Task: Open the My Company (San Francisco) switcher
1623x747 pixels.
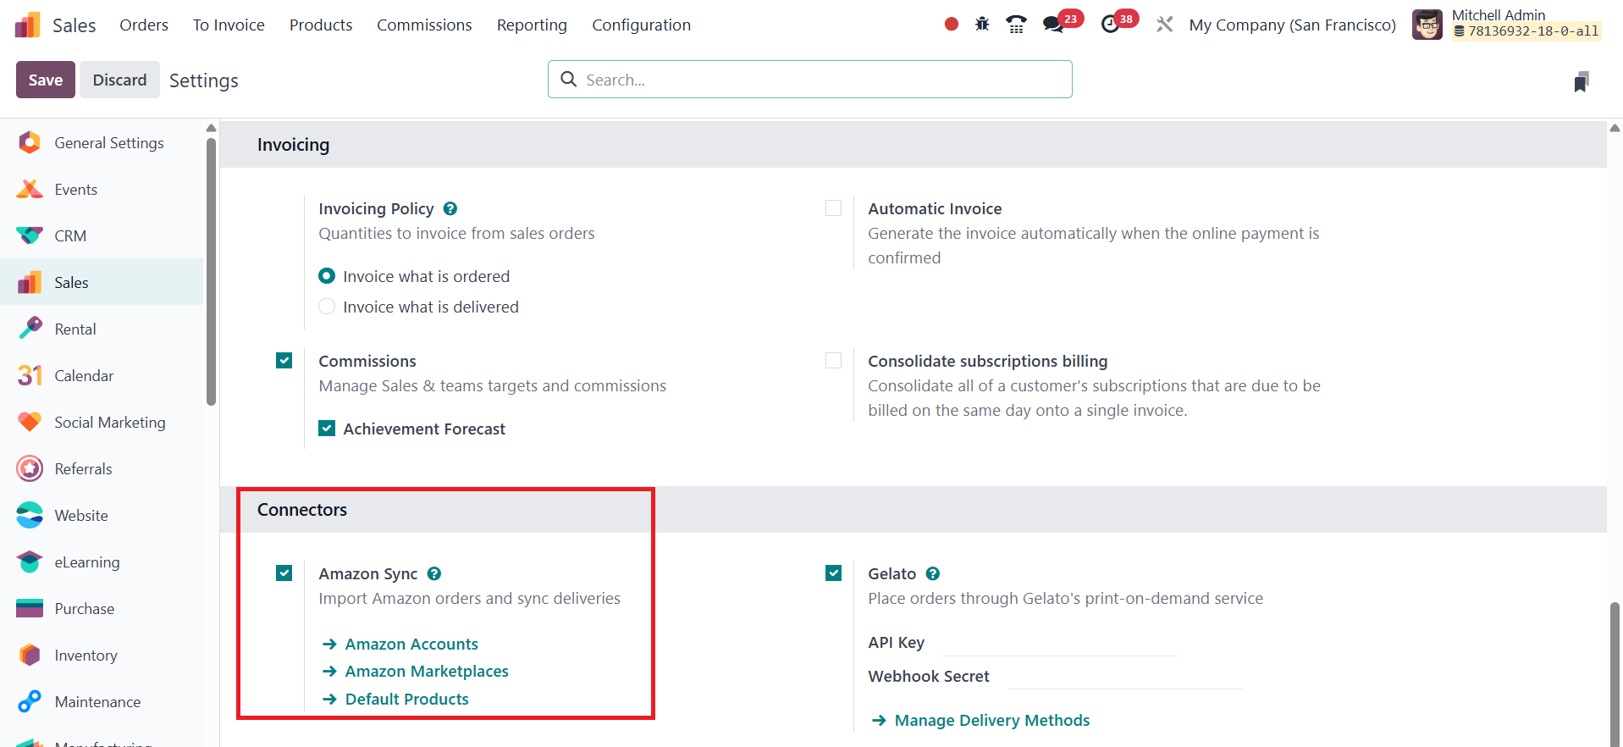Action: [x=1292, y=25]
